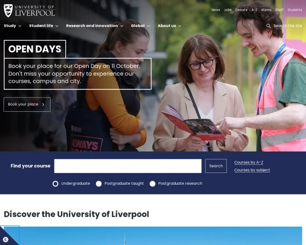
Task: Focus the Find your course input
Action: tap(127, 166)
